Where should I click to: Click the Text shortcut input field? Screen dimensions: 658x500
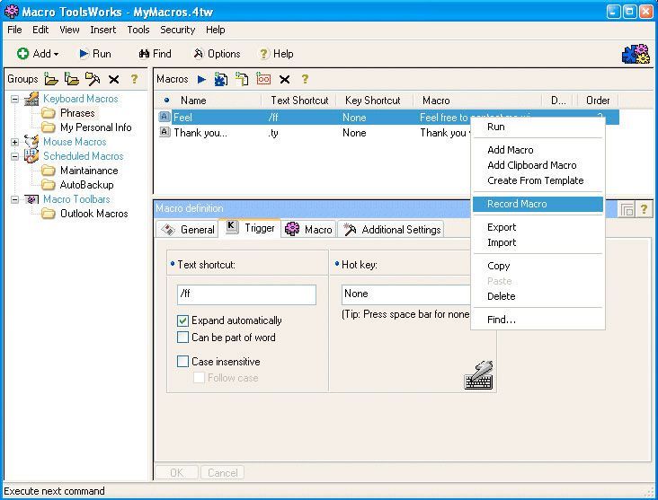pyautogui.click(x=246, y=294)
